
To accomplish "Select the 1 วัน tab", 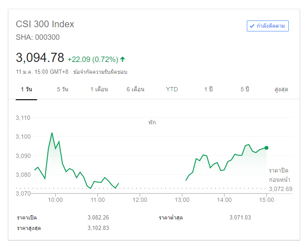I will coord(26,89).
